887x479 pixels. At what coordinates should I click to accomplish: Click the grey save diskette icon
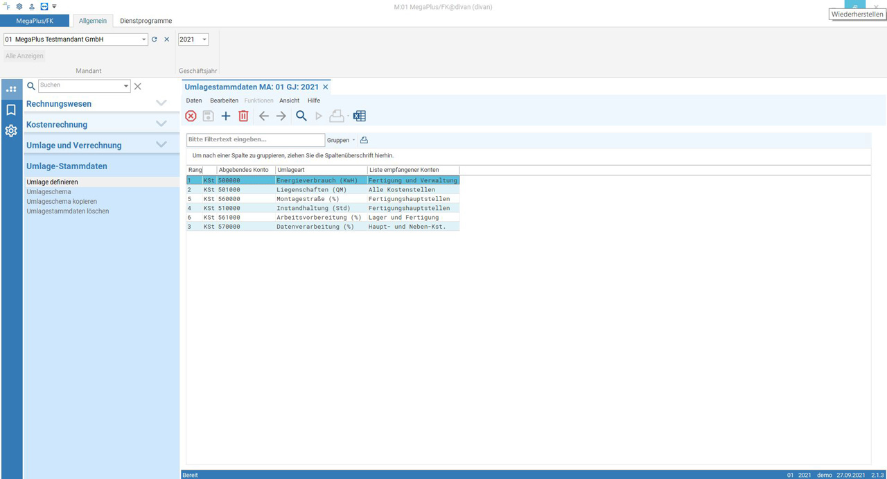tap(208, 116)
